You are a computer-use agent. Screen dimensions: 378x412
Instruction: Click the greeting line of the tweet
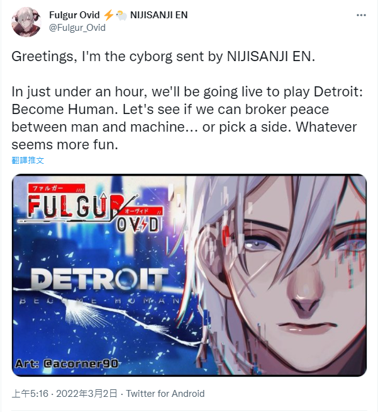163,57
